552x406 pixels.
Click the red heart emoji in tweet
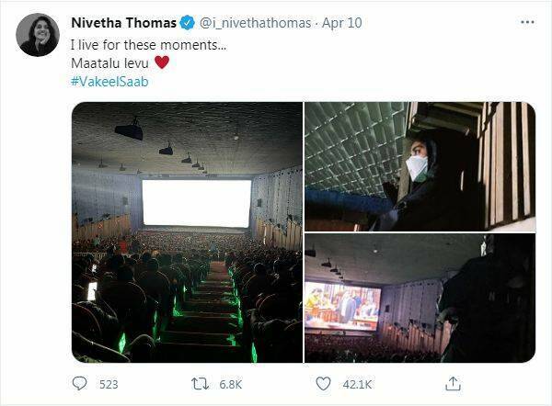[x=162, y=62]
